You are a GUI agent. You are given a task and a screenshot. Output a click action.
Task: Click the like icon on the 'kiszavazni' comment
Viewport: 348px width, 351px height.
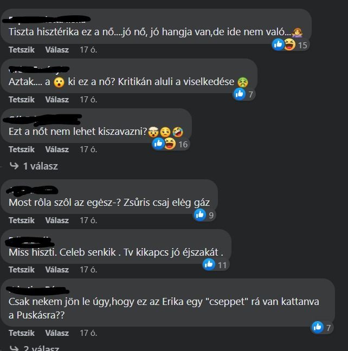pos(158,144)
